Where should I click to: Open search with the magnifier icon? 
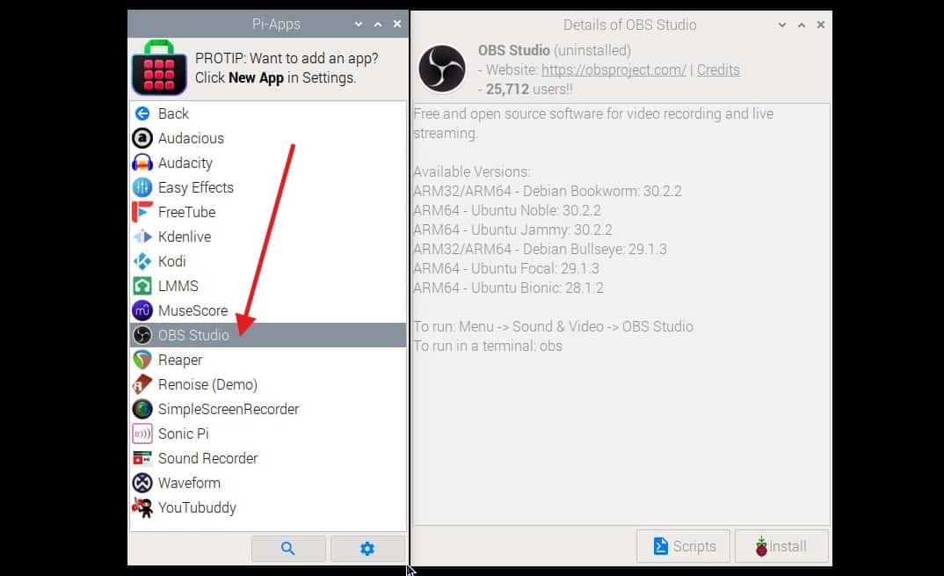click(x=288, y=548)
